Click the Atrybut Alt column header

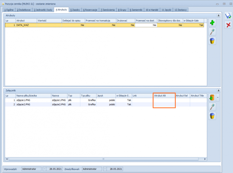click(x=164, y=96)
